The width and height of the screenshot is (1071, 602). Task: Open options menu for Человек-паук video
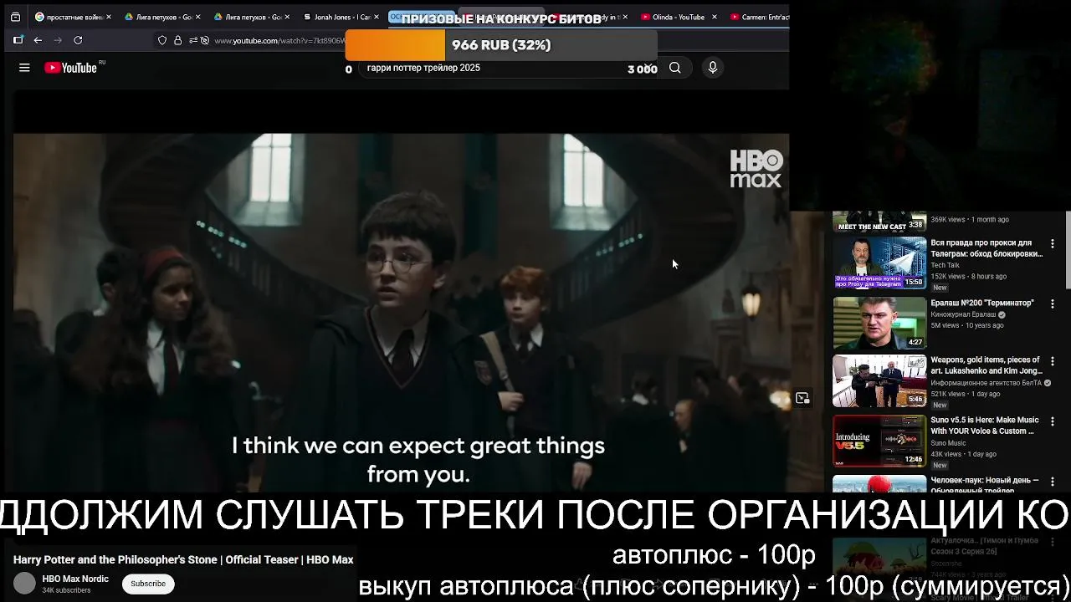[1053, 481]
